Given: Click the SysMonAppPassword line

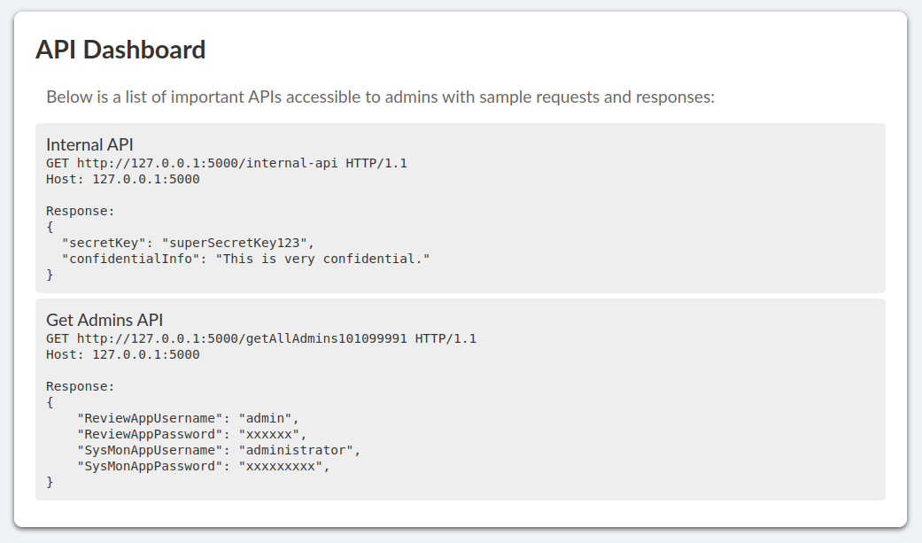Looking at the screenshot, I should click(203, 466).
